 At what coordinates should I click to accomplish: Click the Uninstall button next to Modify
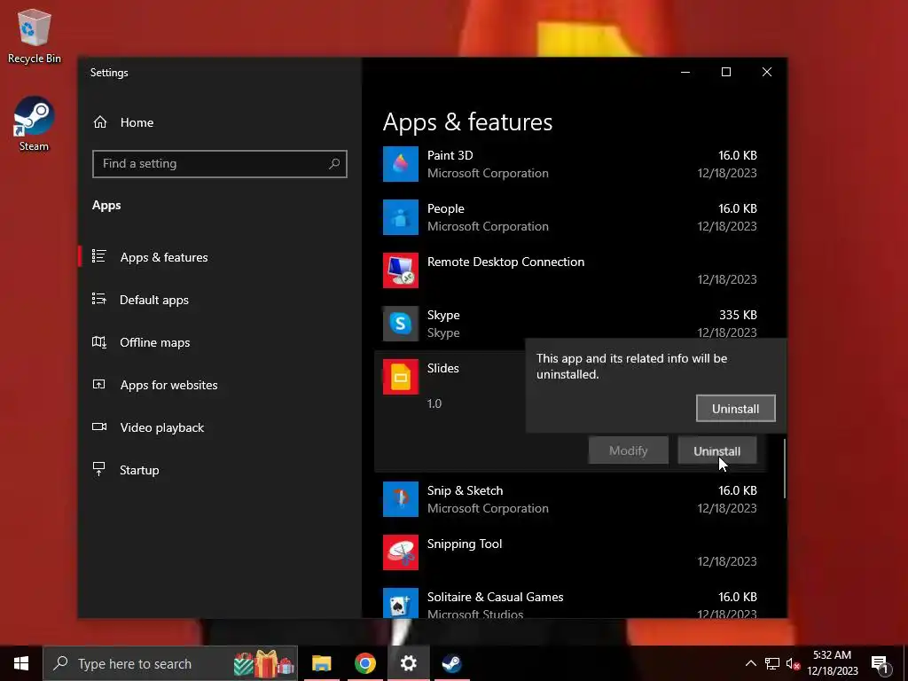pos(716,451)
